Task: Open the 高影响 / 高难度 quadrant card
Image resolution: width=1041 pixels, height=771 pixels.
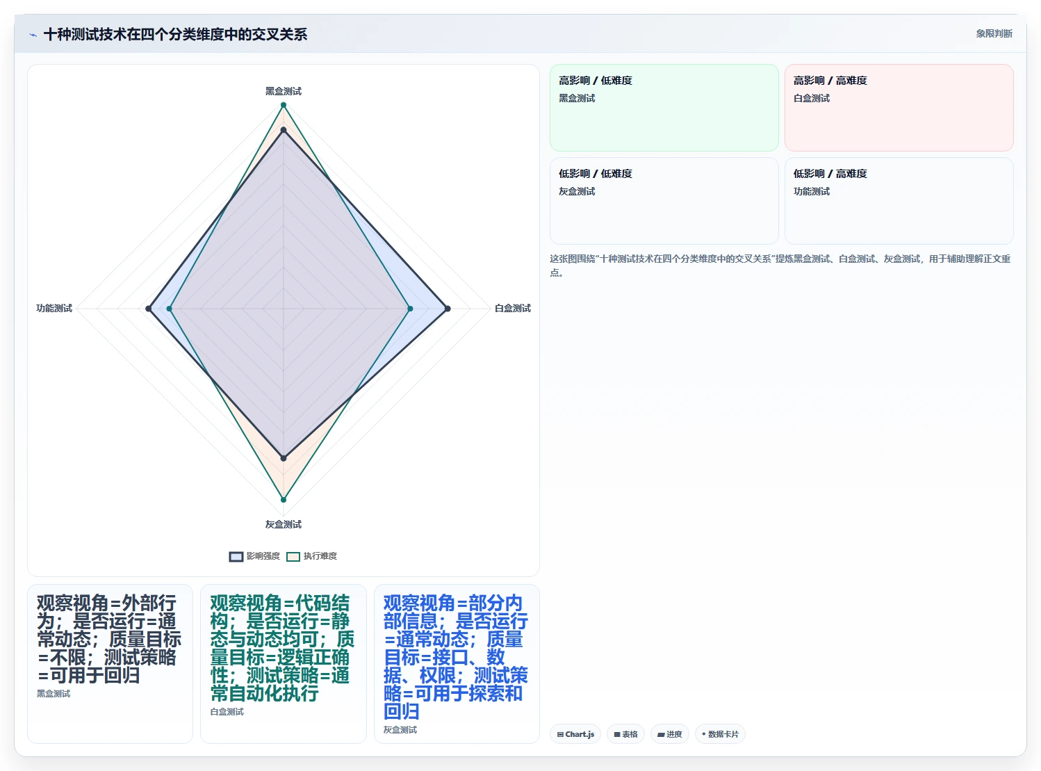Action: pyautogui.click(x=899, y=108)
